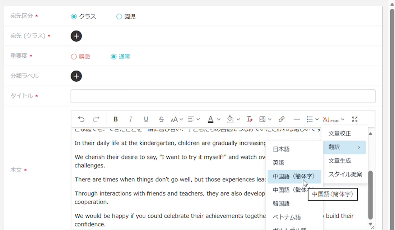Choose 文章校正 from AI menu

coord(344,134)
